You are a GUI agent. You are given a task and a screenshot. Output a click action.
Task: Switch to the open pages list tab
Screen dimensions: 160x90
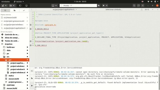coord(5,10)
